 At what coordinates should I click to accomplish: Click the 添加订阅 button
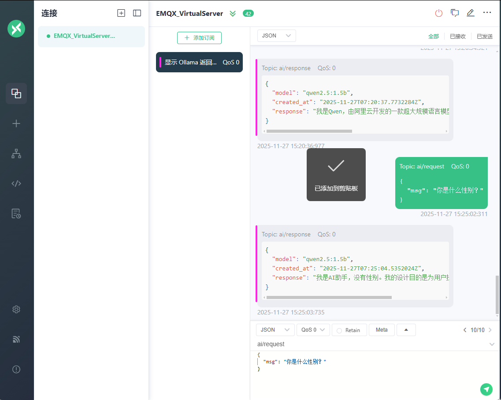point(199,38)
